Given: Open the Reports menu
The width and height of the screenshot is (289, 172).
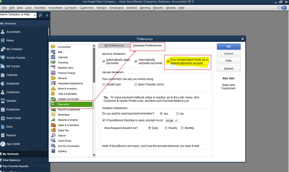Looking at the screenshot, I should [158, 8].
